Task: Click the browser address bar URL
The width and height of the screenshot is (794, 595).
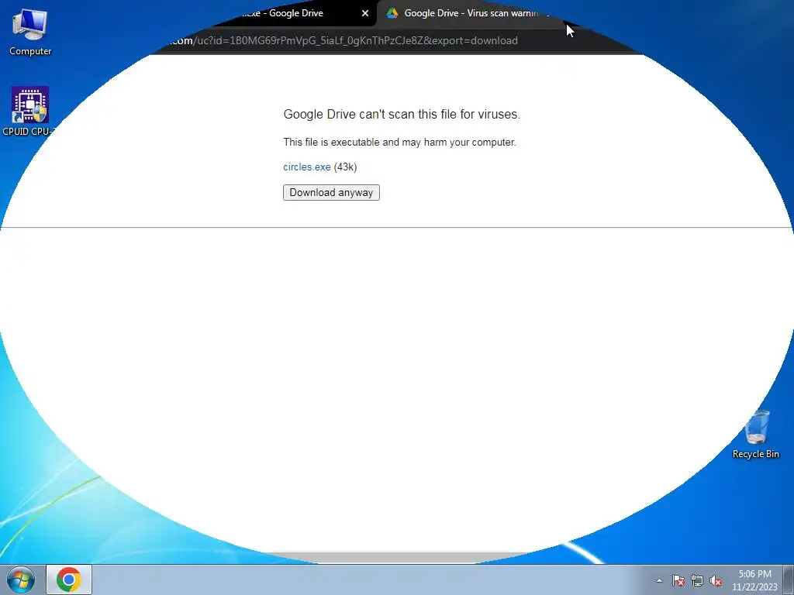Action: point(343,40)
